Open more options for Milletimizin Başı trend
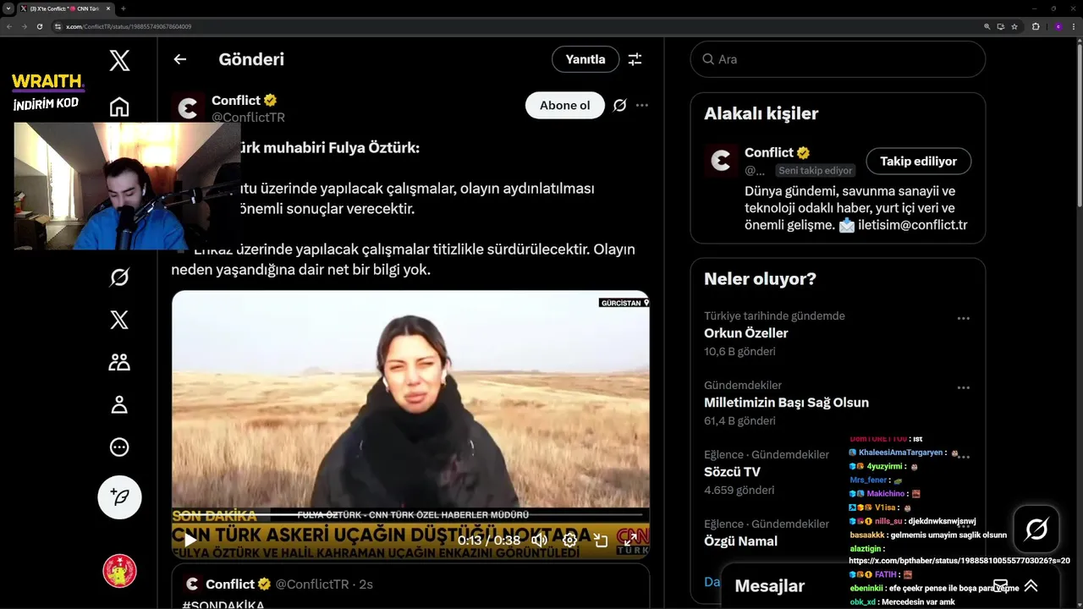The height and width of the screenshot is (609, 1083). (963, 388)
